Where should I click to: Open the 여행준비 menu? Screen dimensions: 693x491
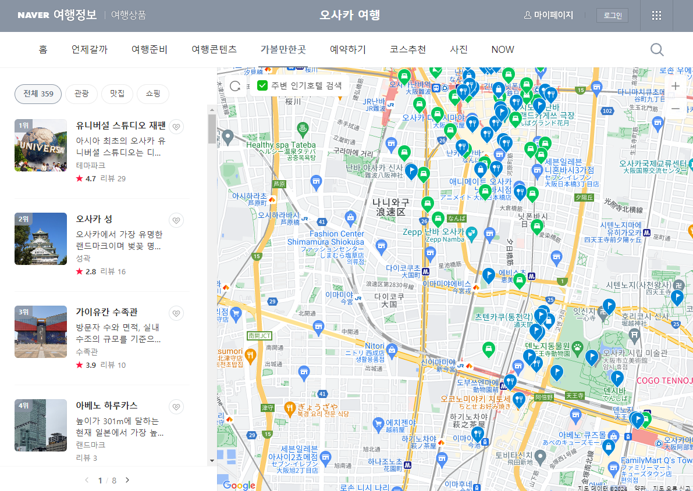click(150, 49)
